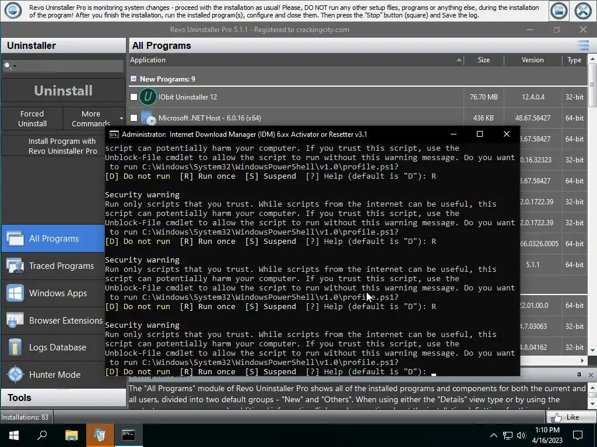Click the program list scroll down arrow
Screen dimensions: 597x447
[x=592, y=350]
